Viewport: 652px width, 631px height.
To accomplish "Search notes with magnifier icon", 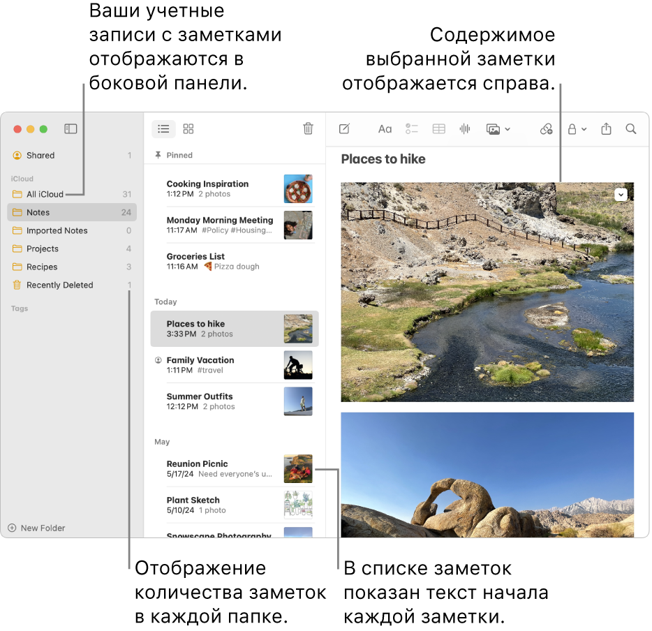I will click(x=631, y=129).
